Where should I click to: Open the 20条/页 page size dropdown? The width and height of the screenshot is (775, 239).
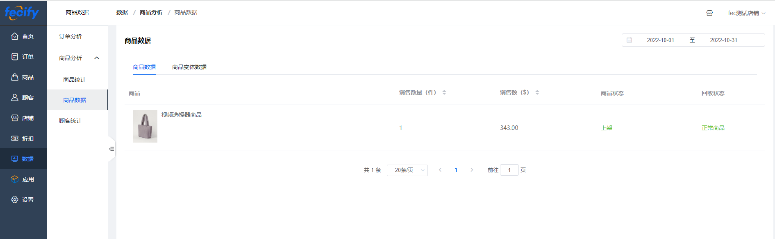coord(407,170)
